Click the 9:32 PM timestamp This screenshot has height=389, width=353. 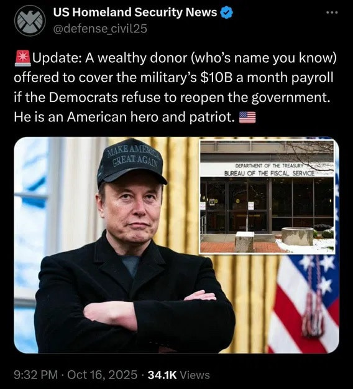coord(35,375)
